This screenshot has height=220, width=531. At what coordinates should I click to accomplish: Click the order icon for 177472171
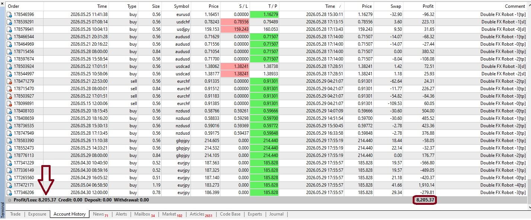[10, 185]
